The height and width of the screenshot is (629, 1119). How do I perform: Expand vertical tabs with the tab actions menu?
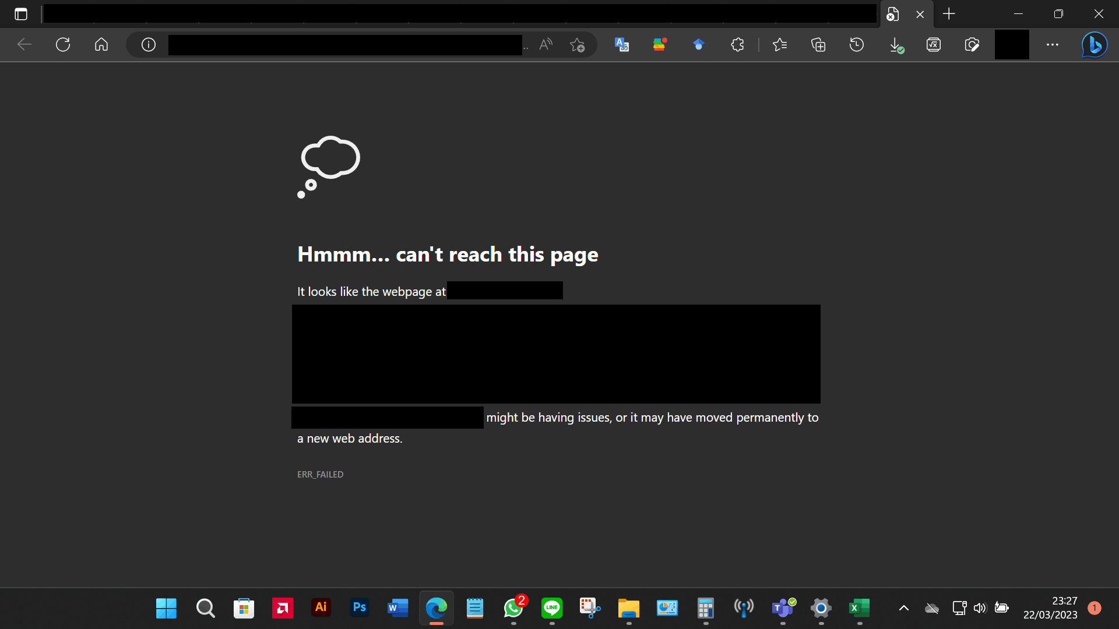coord(21,13)
